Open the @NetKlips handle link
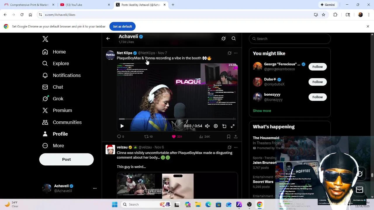The image size is (374, 210). click(x=146, y=53)
